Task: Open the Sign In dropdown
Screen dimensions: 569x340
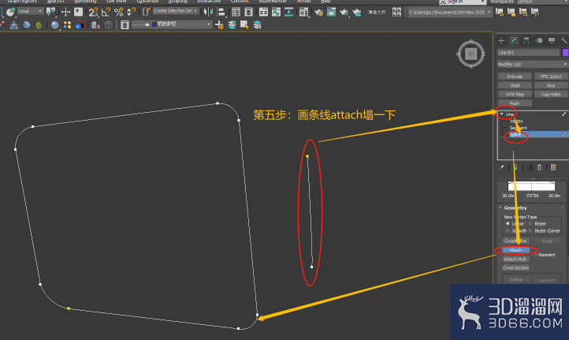Action: 463,2
